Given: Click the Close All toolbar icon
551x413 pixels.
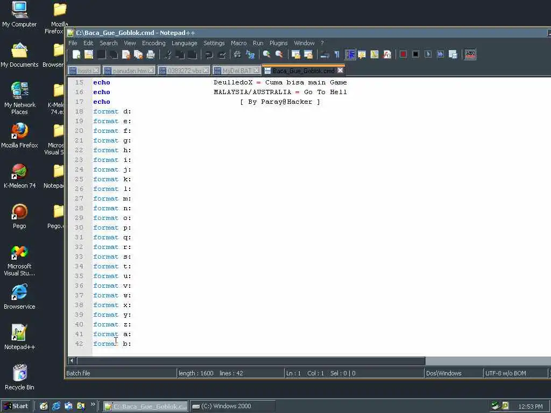Looking at the screenshot, I should [138, 54].
